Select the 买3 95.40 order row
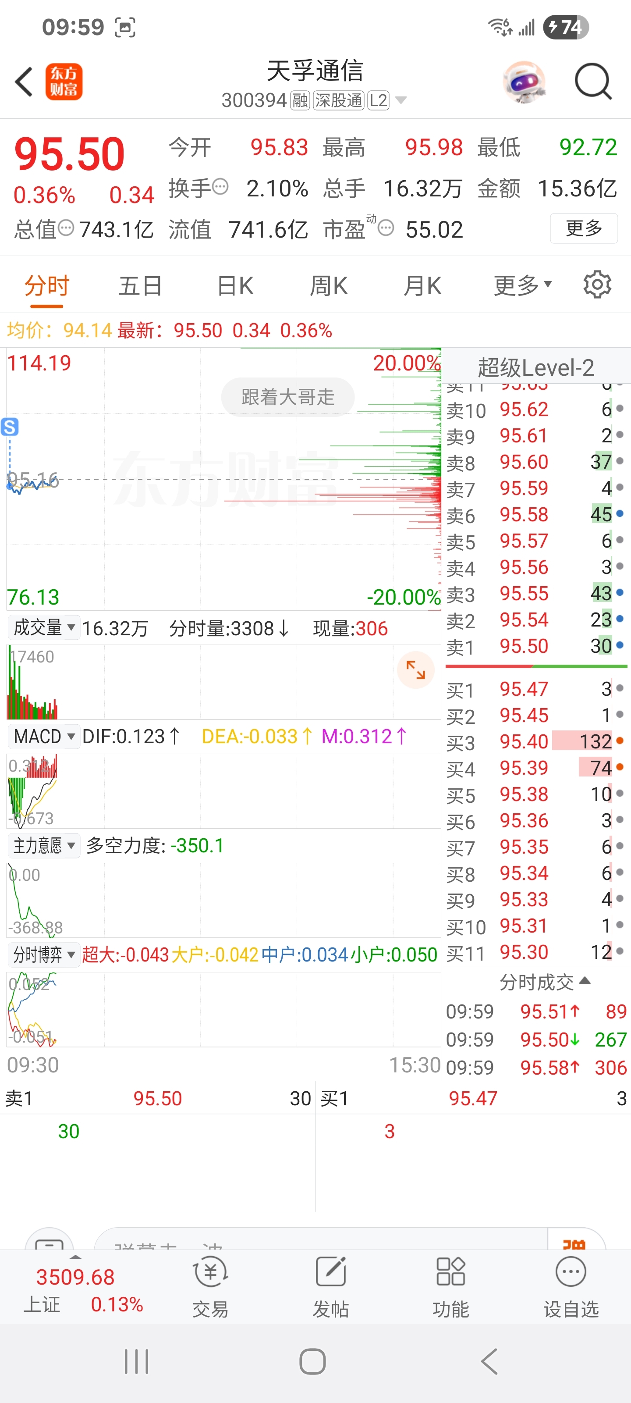Viewport: 631px width, 1403px height. [536, 741]
